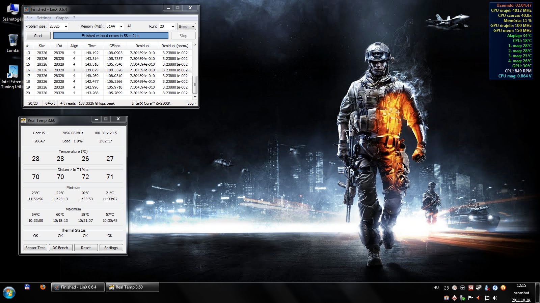Viewport: 540px width, 303px height.
Task: Select the GFlops cell '108.0903'
Action: tap(115, 53)
